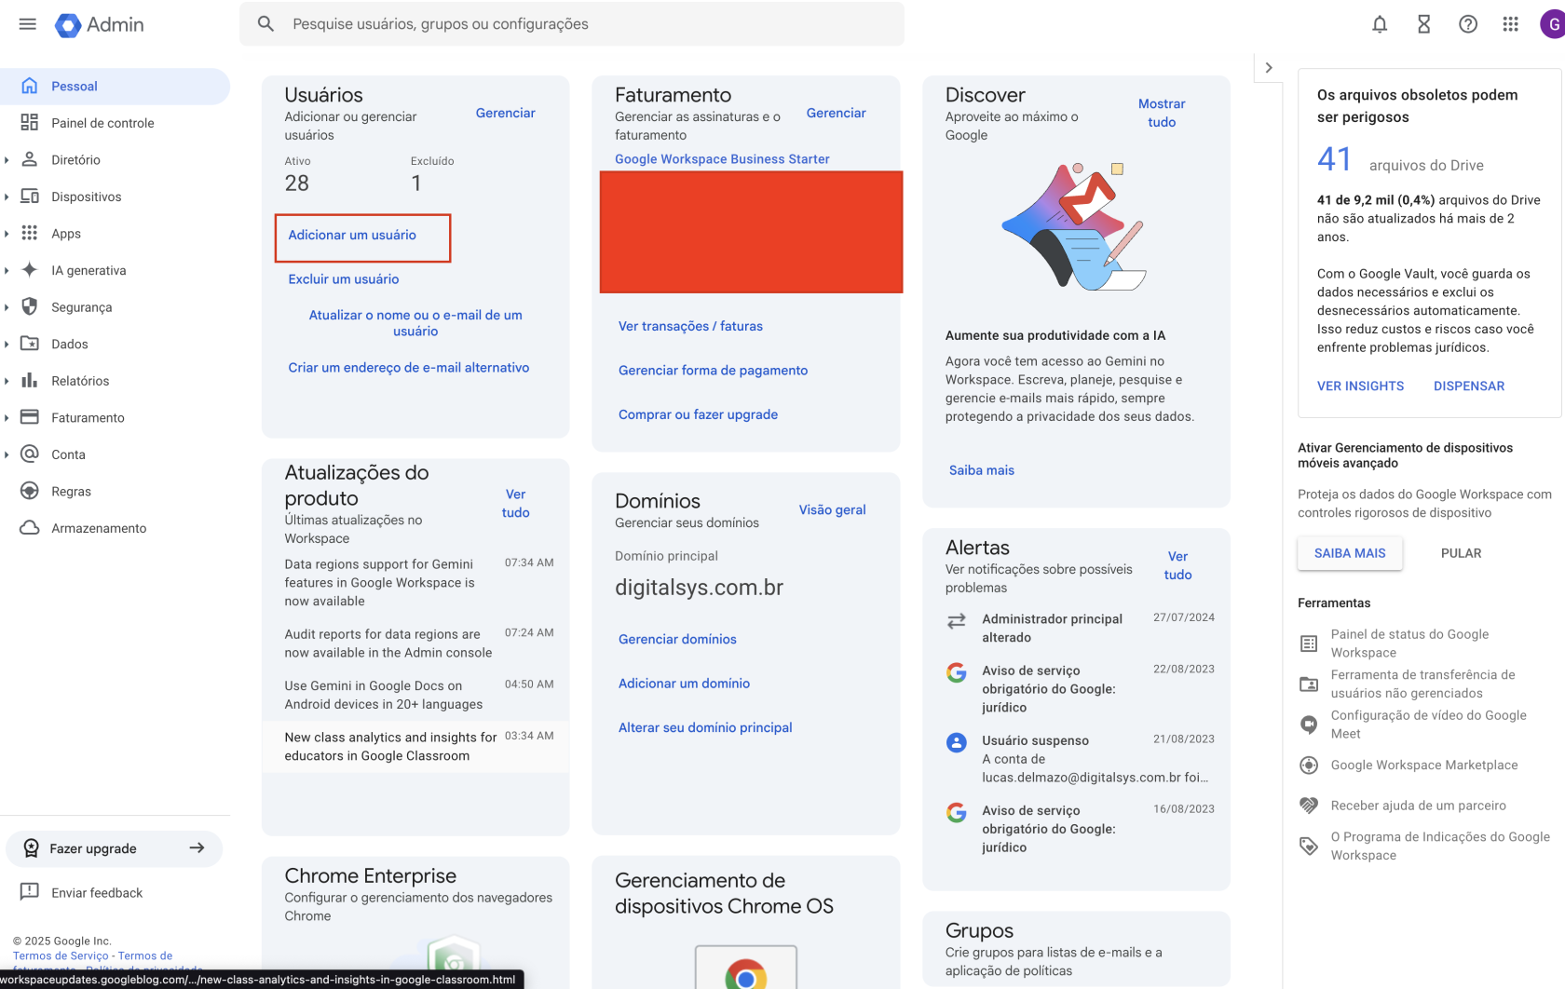1565x989 pixels.
Task: Open the notifications bell icon
Action: tap(1380, 24)
